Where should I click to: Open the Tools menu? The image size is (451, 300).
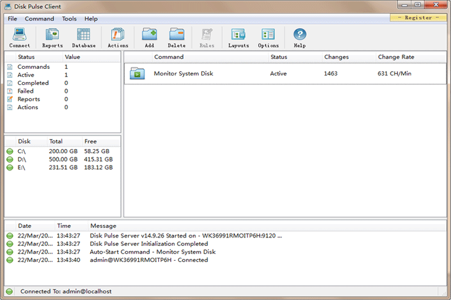point(69,19)
